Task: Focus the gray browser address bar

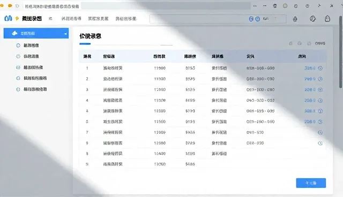Action: point(166,6)
